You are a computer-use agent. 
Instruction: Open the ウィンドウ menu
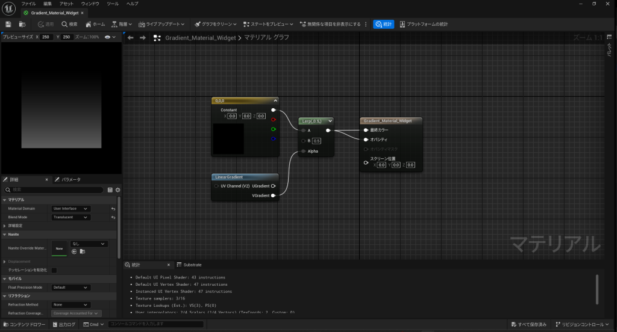[x=90, y=4]
